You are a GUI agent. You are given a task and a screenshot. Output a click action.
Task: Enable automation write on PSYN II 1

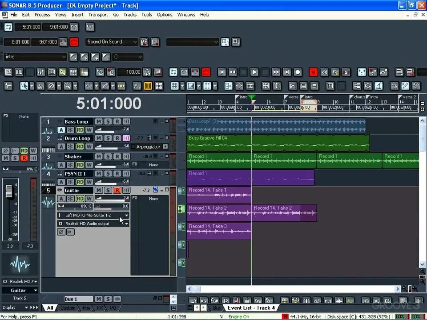[89, 182]
